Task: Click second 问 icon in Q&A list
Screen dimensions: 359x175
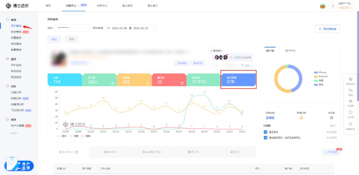Action: coord(265,138)
